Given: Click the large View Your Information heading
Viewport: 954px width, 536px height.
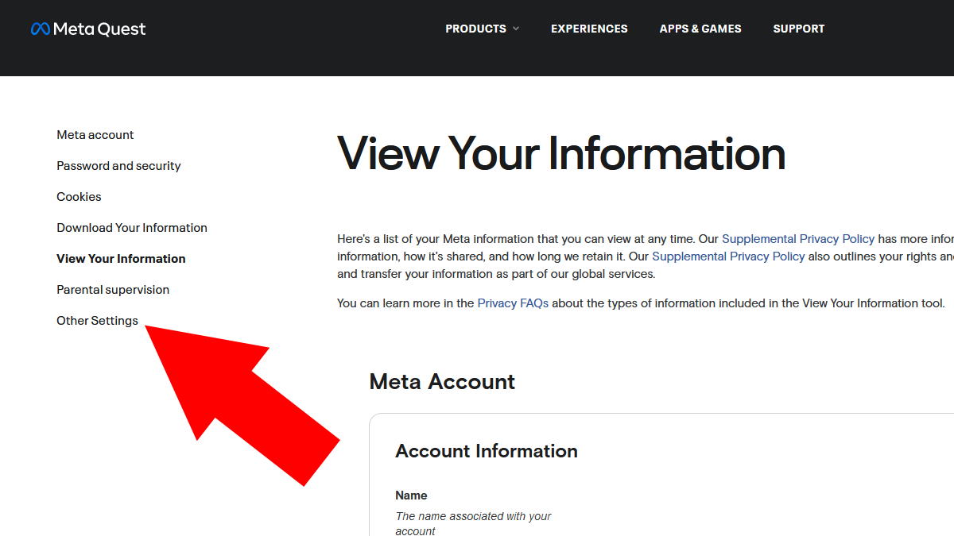Looking at the screenshot, I should pyautogui.click(x=561, y=153).
